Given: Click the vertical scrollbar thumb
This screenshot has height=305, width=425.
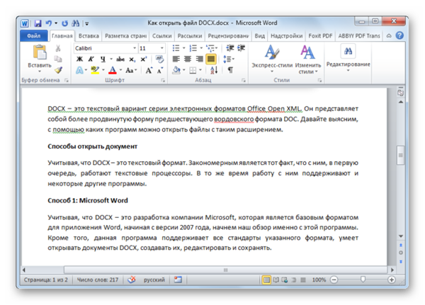Looking at the screenshot, I should (401, 155).
